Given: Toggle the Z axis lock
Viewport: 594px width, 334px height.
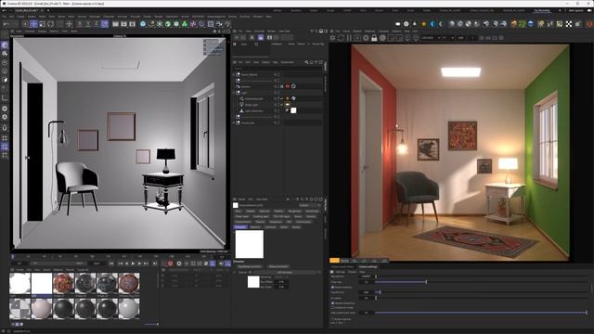Looking at the screenshot, I should [x=97, y=24].
